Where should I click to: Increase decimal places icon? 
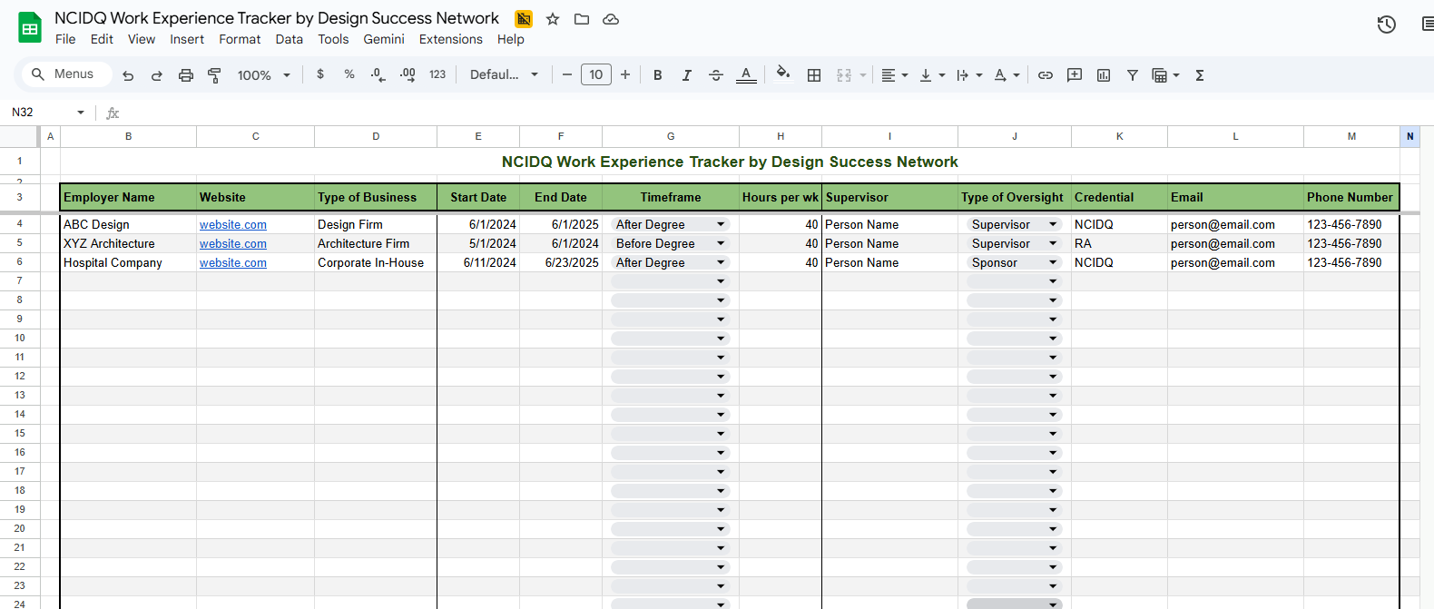pyautogui.click(x=408, y=74)
